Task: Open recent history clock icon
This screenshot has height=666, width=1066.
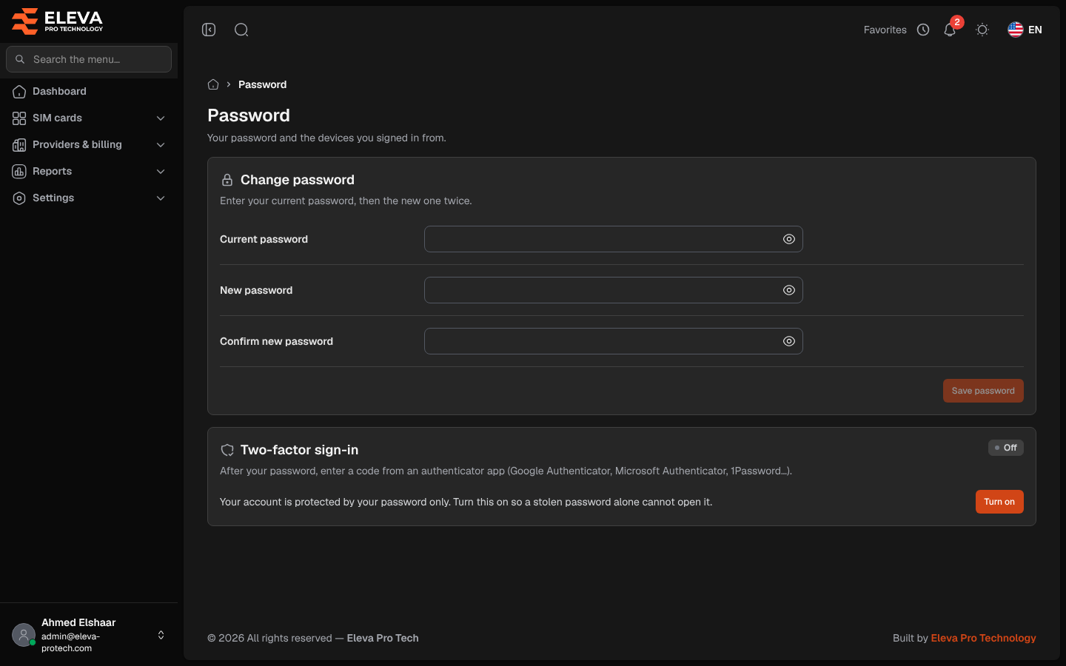Action: (x=923, y=30)
